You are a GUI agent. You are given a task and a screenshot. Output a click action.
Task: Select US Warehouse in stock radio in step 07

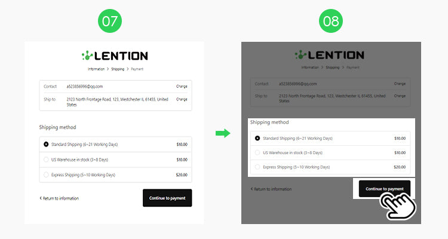46,160
